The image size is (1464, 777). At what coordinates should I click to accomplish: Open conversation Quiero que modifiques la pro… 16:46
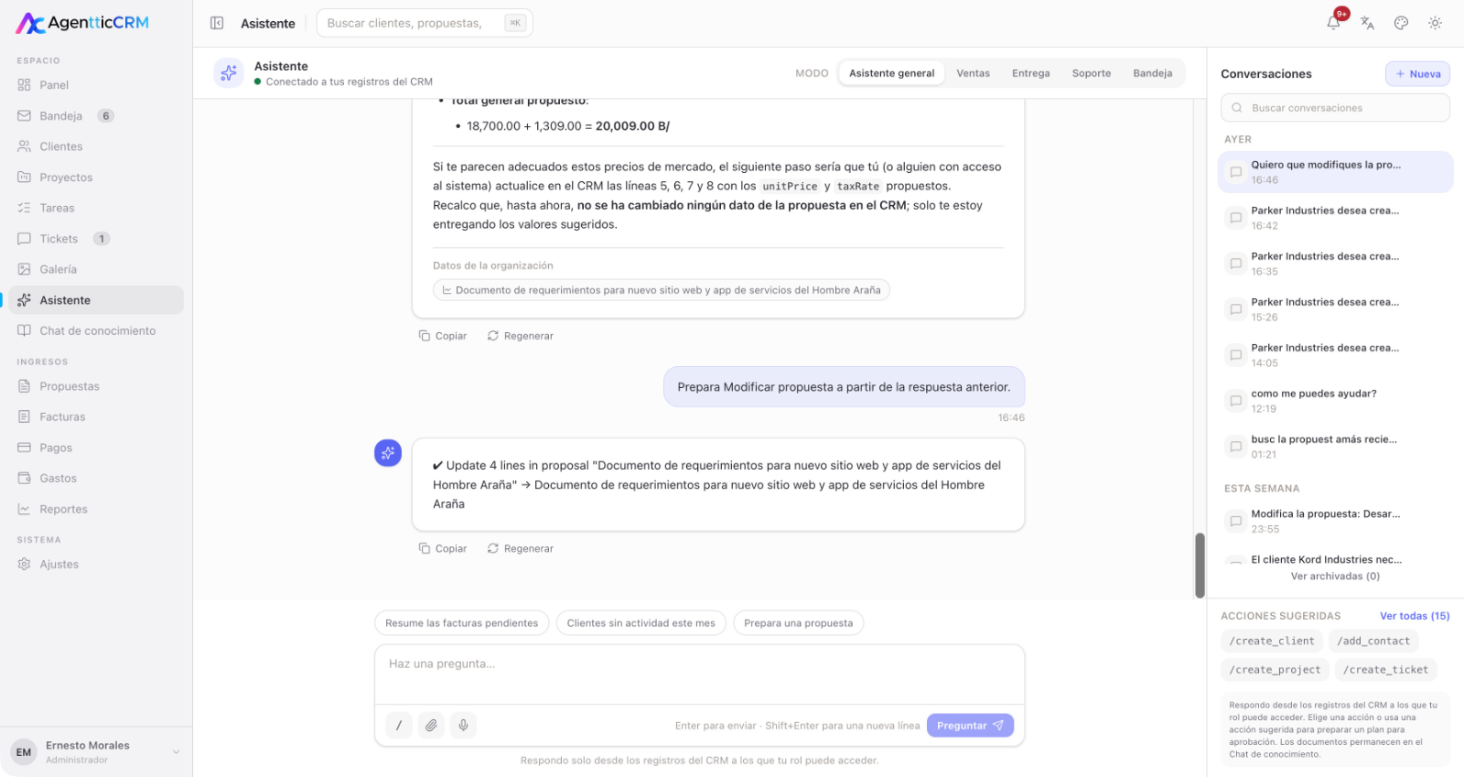coord(1335,172)
